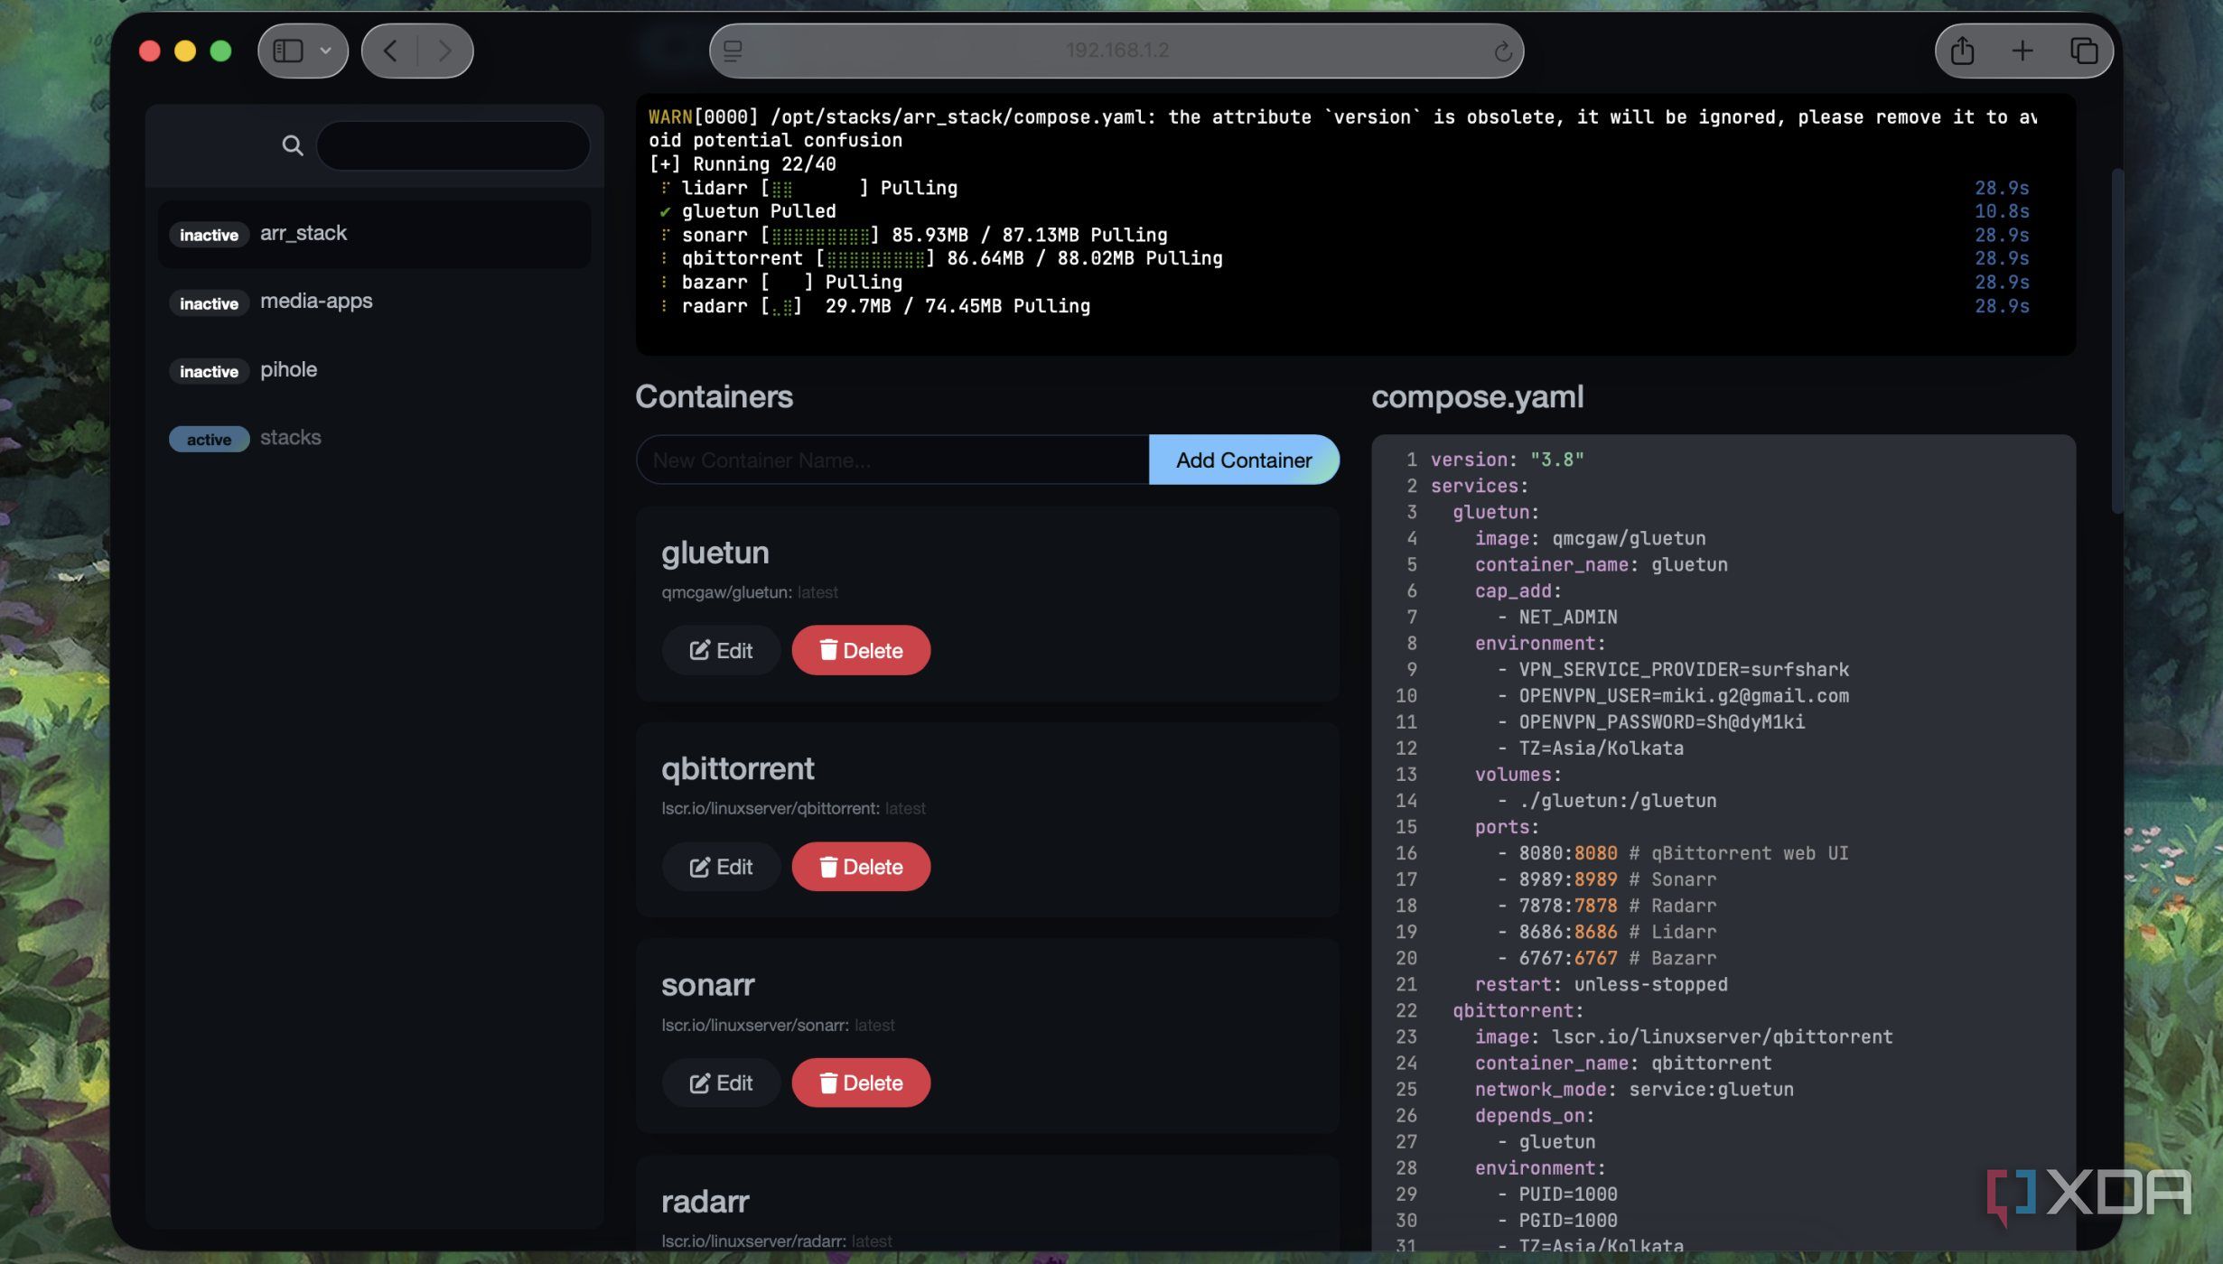Image resolution: width=2223 pixels, height=1264 pixels.
Task: Delete the sonarr container
Action: coord(861,1083)
